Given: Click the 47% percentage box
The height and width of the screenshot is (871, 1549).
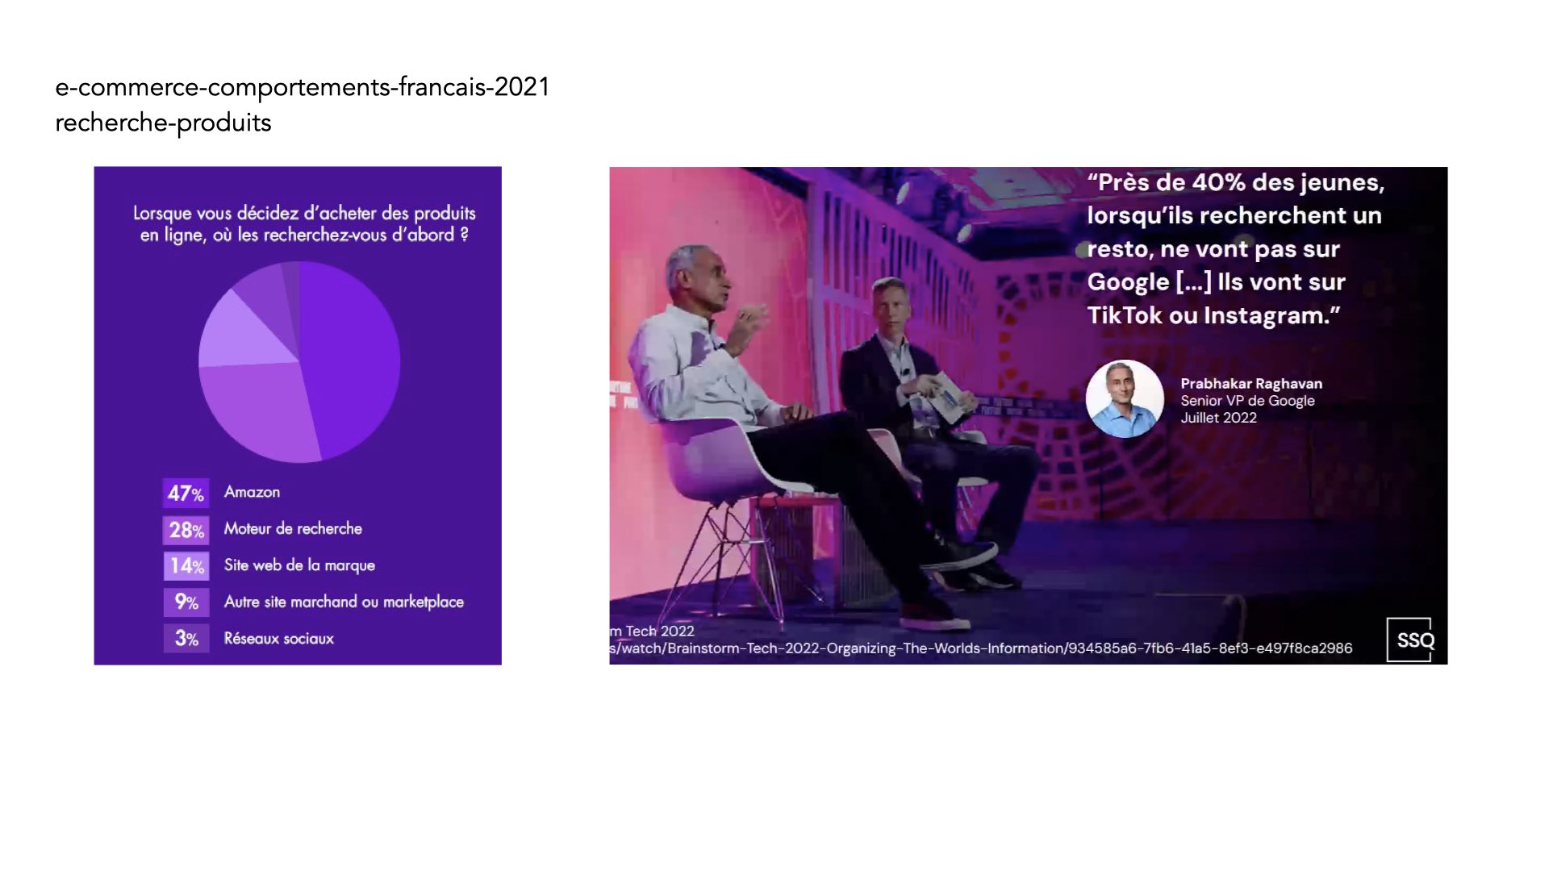Looking at the screenshot, I should [x=186, y=493].
